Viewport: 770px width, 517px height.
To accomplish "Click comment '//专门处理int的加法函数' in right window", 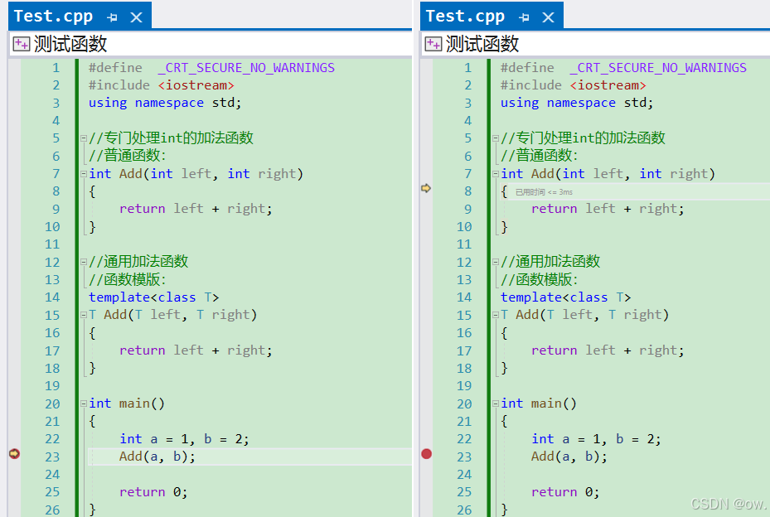I will pyautogui.click(x=583, y=138).
